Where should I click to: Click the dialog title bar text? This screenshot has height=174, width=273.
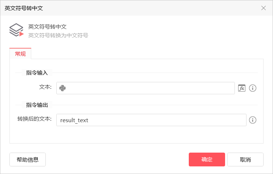pos(24,8)
